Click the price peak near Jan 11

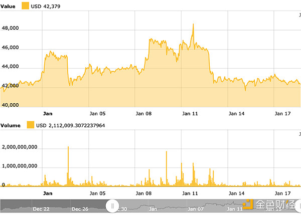pyautogui.click(x=193, y=24)
